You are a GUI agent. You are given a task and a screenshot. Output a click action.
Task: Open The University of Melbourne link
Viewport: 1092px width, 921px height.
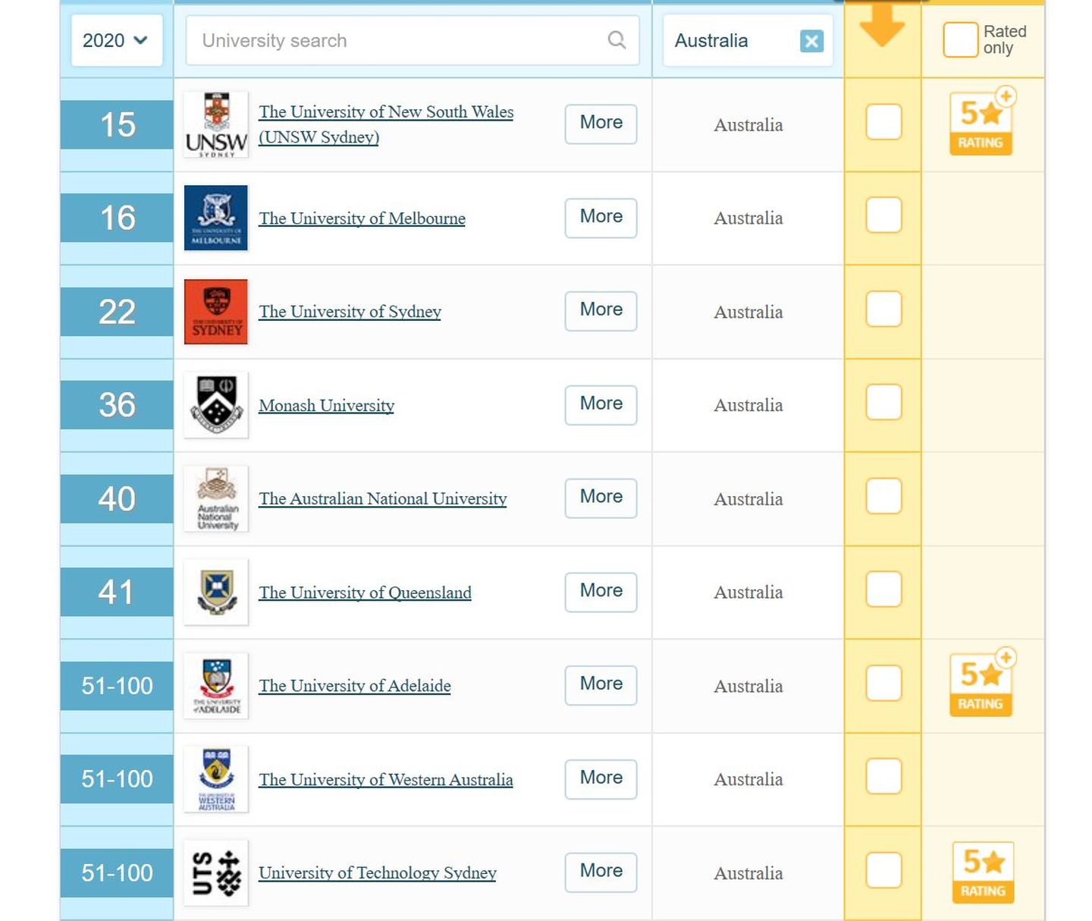click(362, 218)
